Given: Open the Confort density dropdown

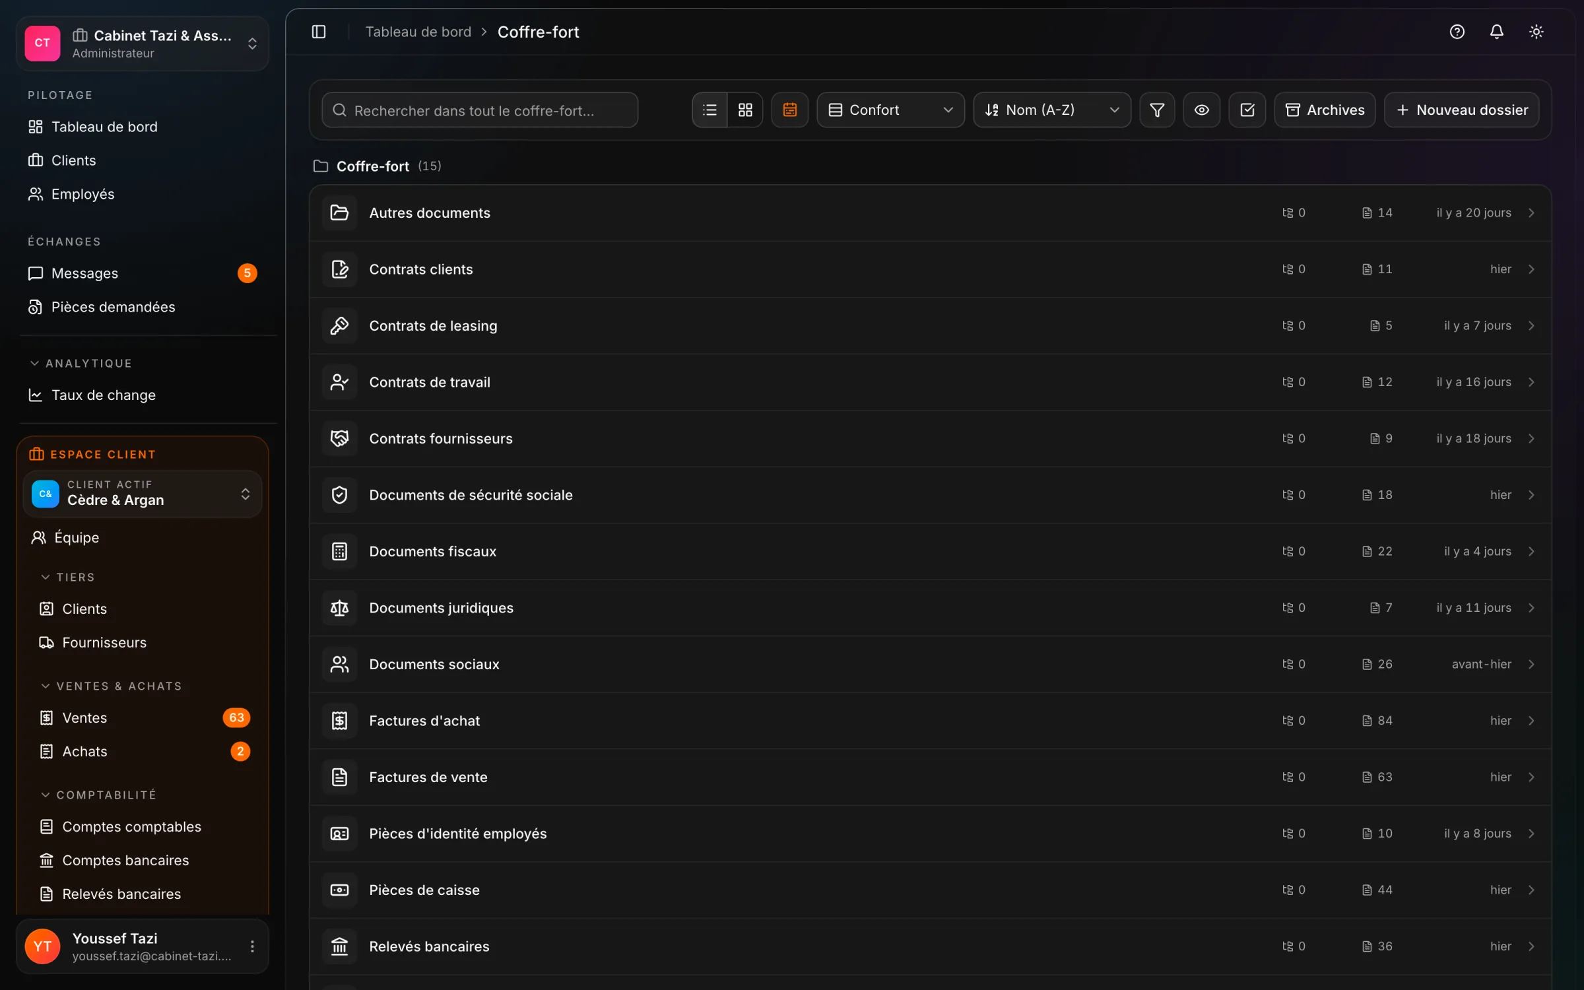Looking at the screenshot, I should 890,110.
